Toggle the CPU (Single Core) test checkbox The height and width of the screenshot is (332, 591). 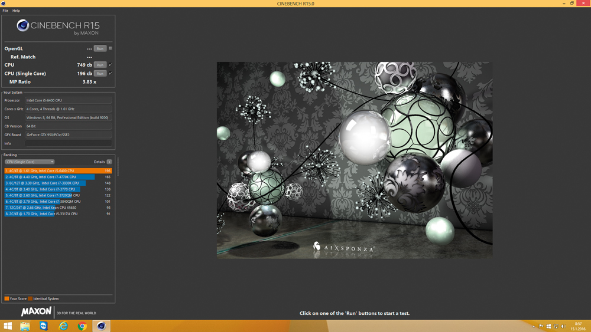point(111,73)
